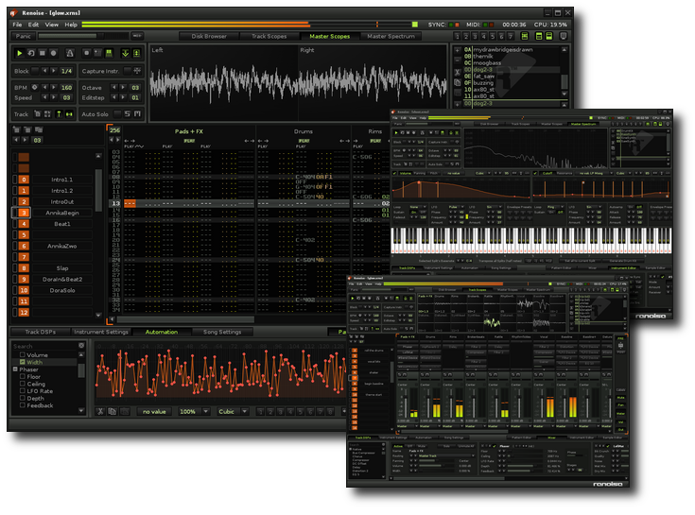Enable the Ceiling parameter checkbox
This screenshot has width=695, height=515.
tap(22, 384)
